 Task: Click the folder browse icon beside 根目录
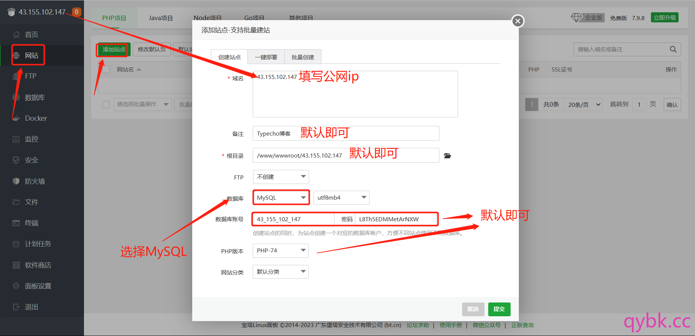(x=448, y=156)
